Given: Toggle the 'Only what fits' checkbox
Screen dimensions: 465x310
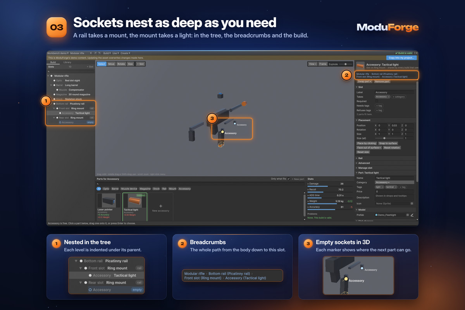Looking at the screenshot, I should pyautogui.click(x=288, y=179).
